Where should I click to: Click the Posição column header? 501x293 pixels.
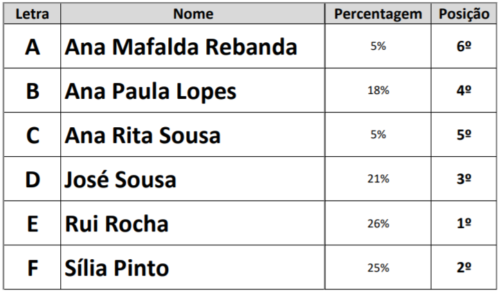pyautogui.click(x=464, y=14)
